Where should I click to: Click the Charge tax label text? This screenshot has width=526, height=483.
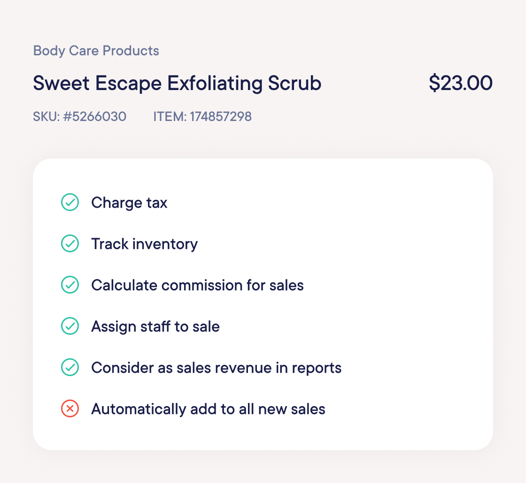pyautogui.click(x=129, y=203)
